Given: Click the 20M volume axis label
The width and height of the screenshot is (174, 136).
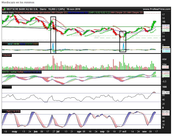Looking at the screenshot, I should pos(164,65).
